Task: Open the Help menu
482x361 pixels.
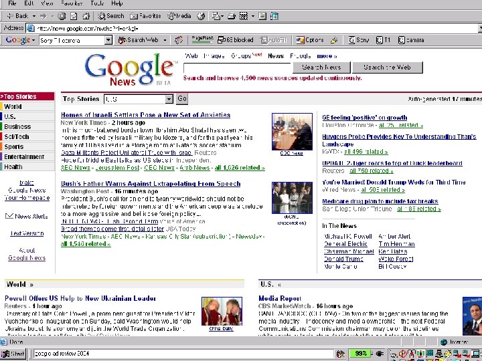Action: coord(116,3)
